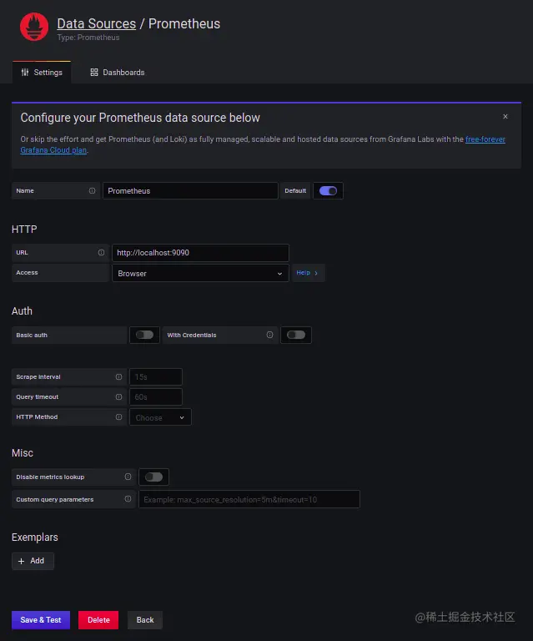
Task: Click the Custom query parameters info icon
Action: [128, 499]
